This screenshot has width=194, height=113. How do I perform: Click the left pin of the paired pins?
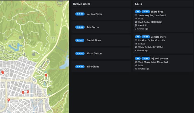point(23,93)
